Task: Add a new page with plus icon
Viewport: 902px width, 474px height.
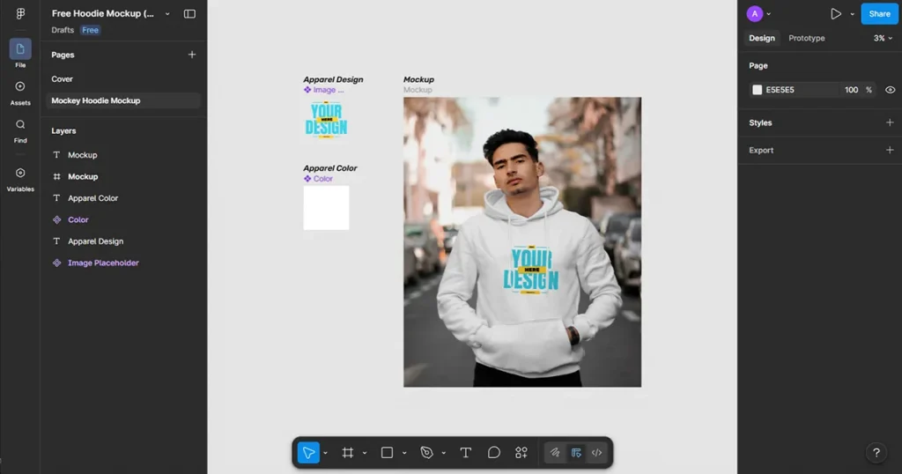Action: coord(191,55)
